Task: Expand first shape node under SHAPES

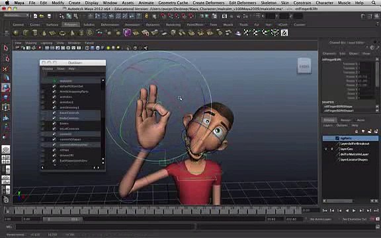Action: tap(338, 106)
